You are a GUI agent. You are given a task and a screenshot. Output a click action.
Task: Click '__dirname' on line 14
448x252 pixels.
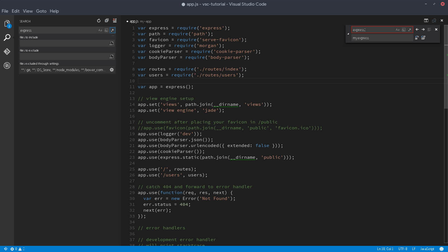coord(226,104)
